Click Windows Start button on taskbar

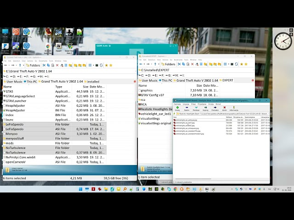click(x=81, y=189)
